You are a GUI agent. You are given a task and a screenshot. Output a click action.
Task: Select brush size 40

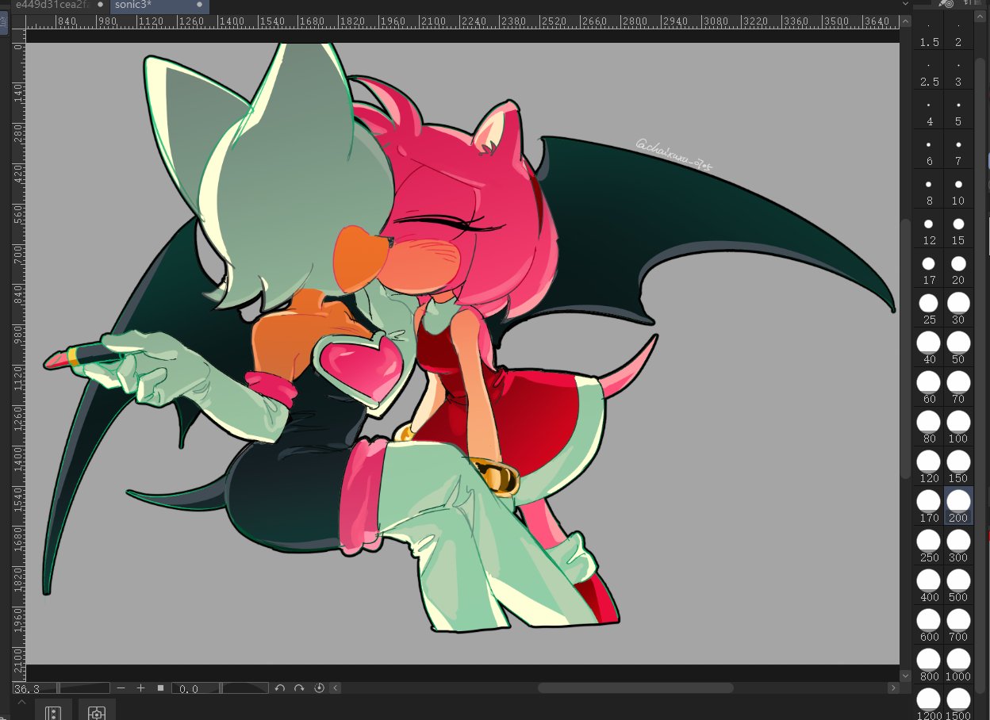click(x=929, y=347)
